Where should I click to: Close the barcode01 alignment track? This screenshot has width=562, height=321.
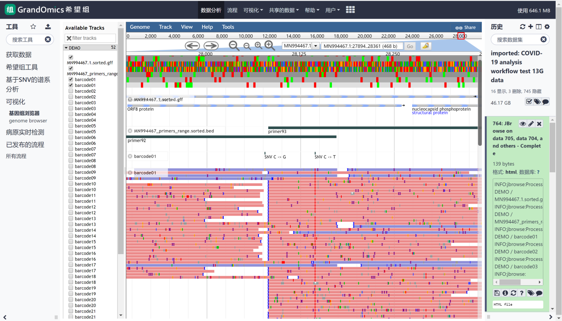pyautogui.click(x=130, y=173)
